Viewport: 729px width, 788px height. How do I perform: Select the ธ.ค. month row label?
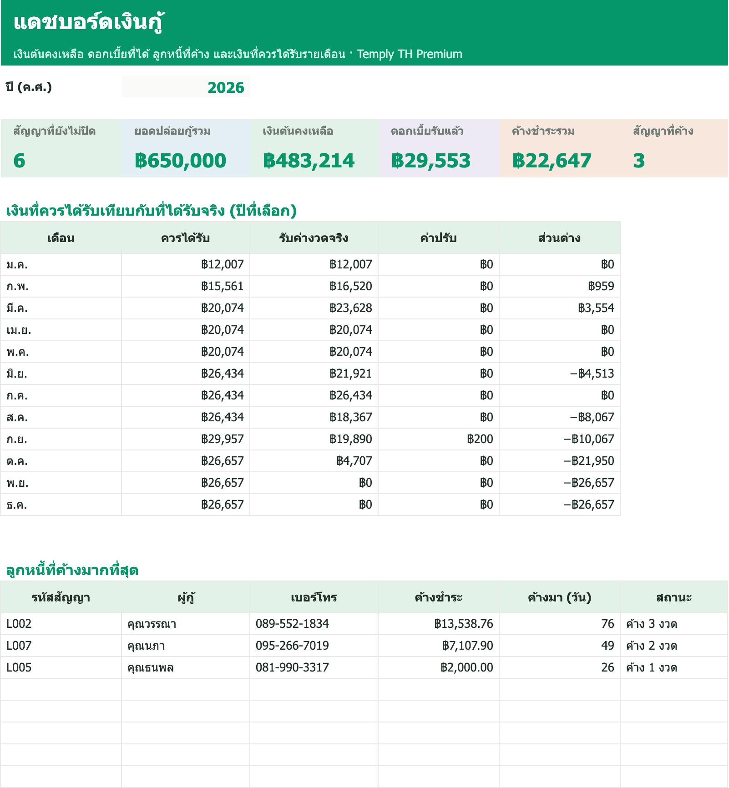[x=61, y=505]
